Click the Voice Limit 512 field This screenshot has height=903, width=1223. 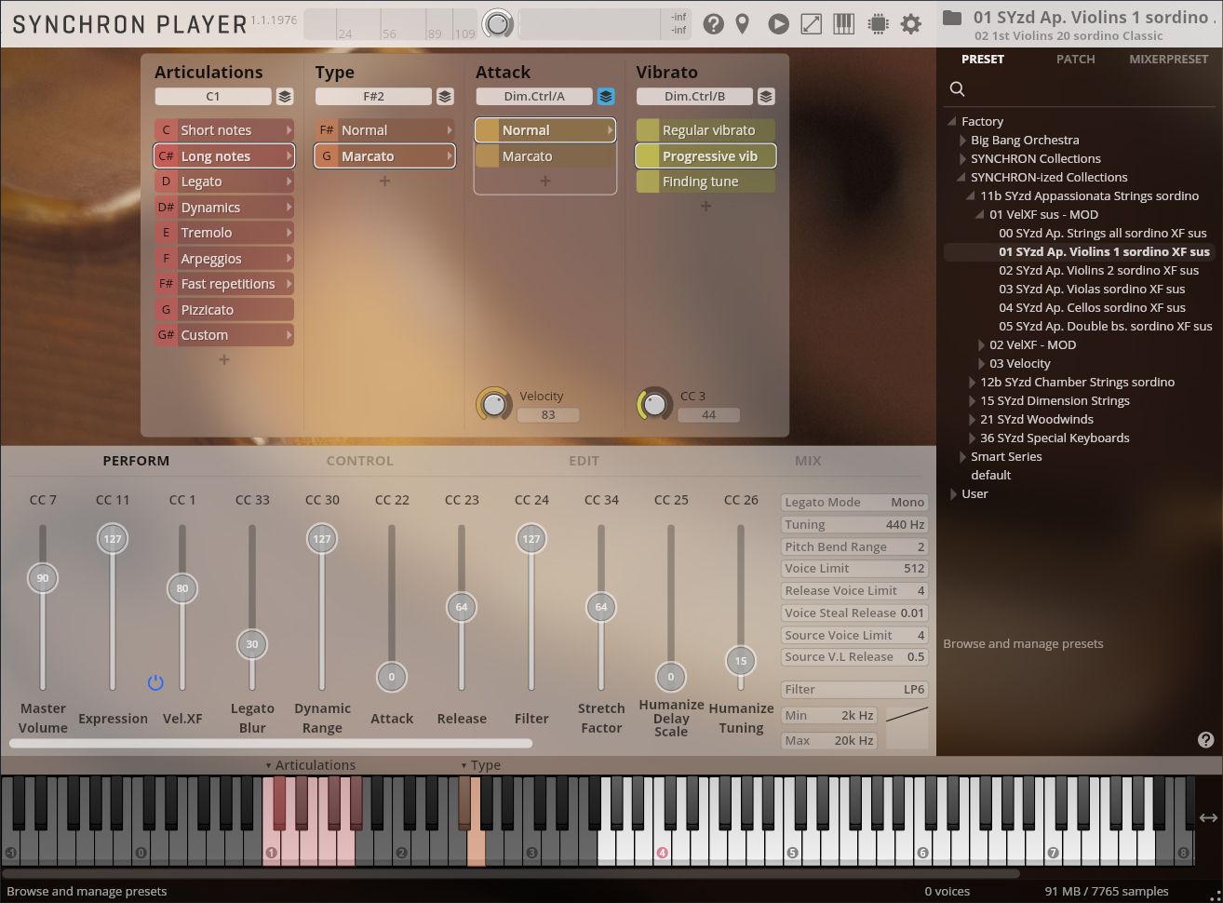854,569
